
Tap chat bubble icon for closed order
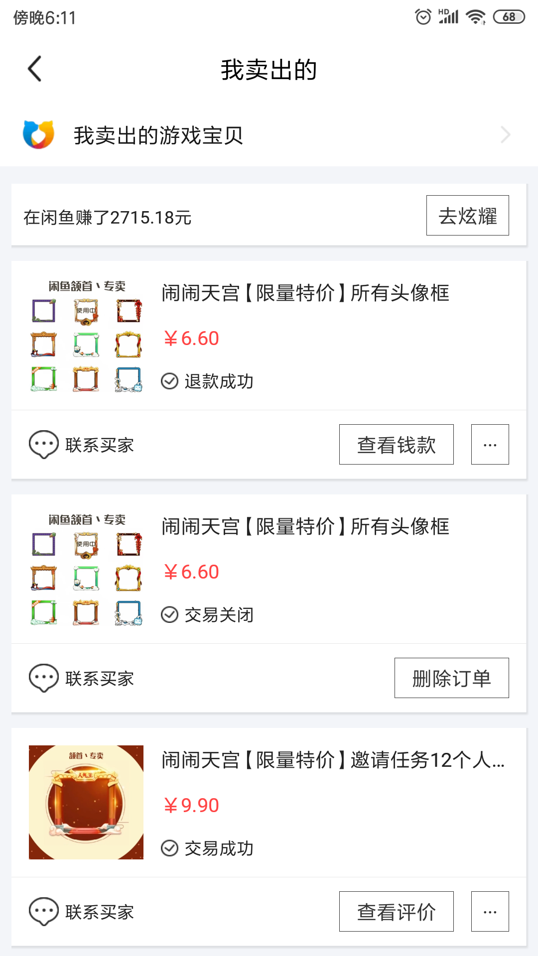pos(44,678)
